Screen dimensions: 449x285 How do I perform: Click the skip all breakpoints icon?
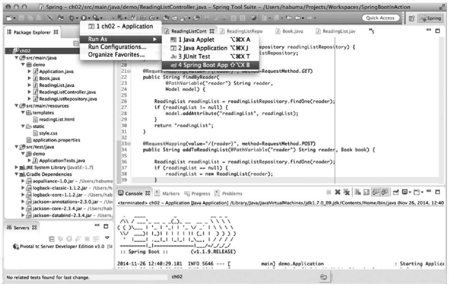pyautogui.click(x=50, y=18)
